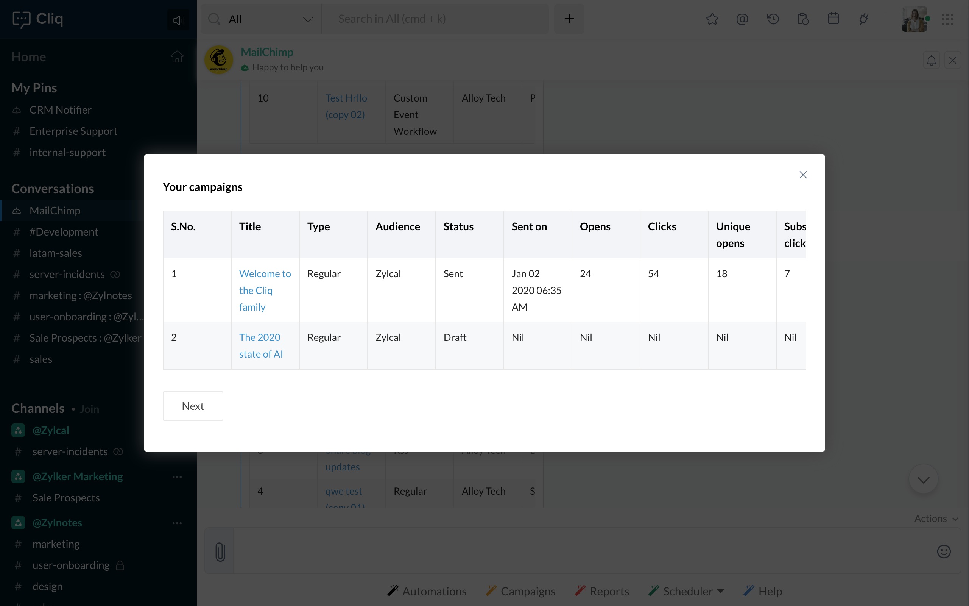Open the calendar icon in top bar
Screen dimensions: 969x606
(833, 19)
